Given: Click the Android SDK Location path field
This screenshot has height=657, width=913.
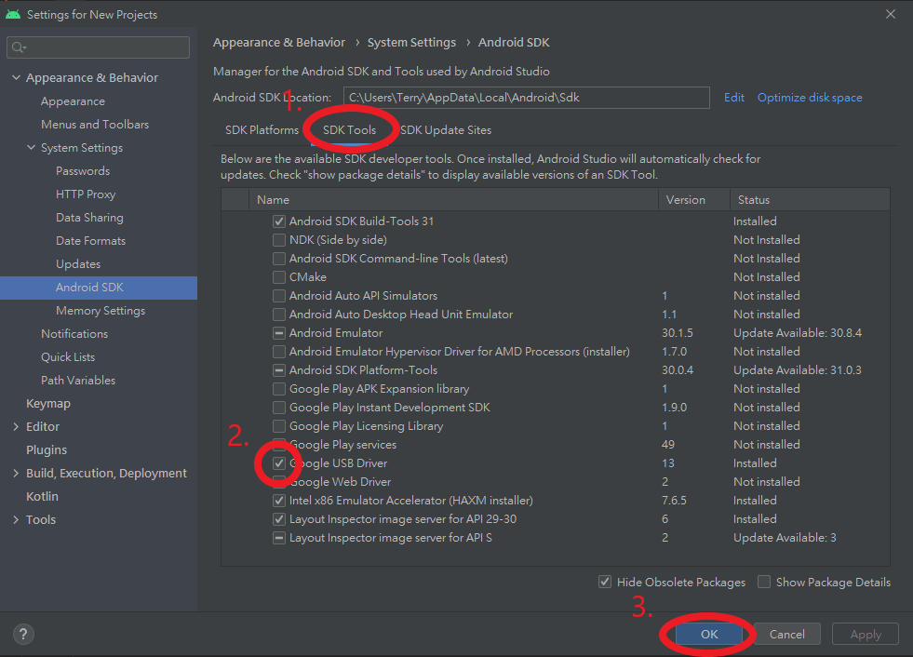Looking at the screenshot, I should [x=527, y=98].
